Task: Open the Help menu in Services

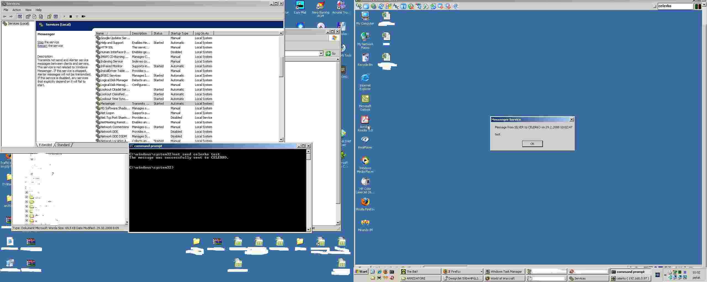Action: 39,10
